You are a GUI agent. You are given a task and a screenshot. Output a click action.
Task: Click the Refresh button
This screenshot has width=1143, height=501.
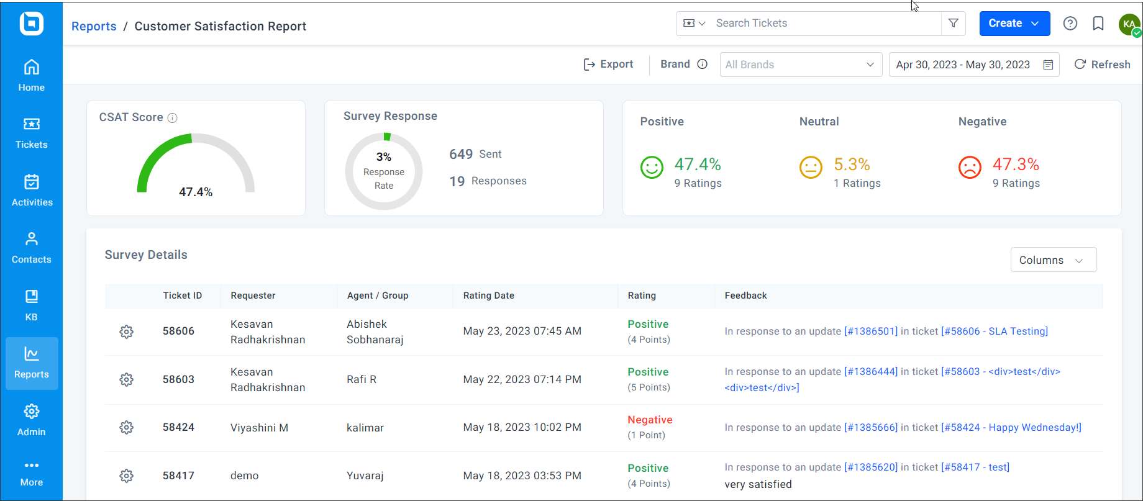pos(1102,65)
